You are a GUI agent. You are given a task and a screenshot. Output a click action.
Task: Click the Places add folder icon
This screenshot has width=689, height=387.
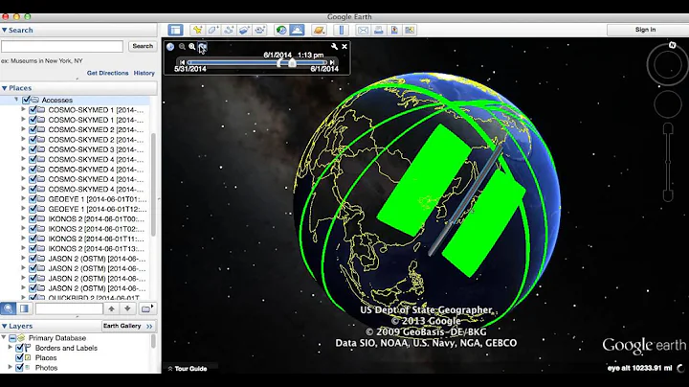tap(146, 308)
